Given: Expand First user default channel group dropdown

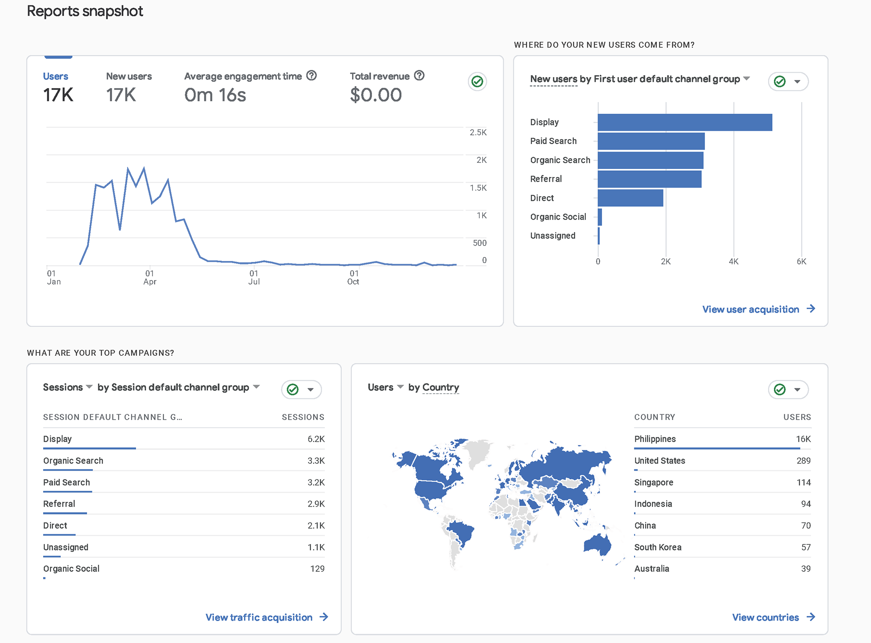Looking at the screenshot, I should pyautogui.click(x=747, y=79).
